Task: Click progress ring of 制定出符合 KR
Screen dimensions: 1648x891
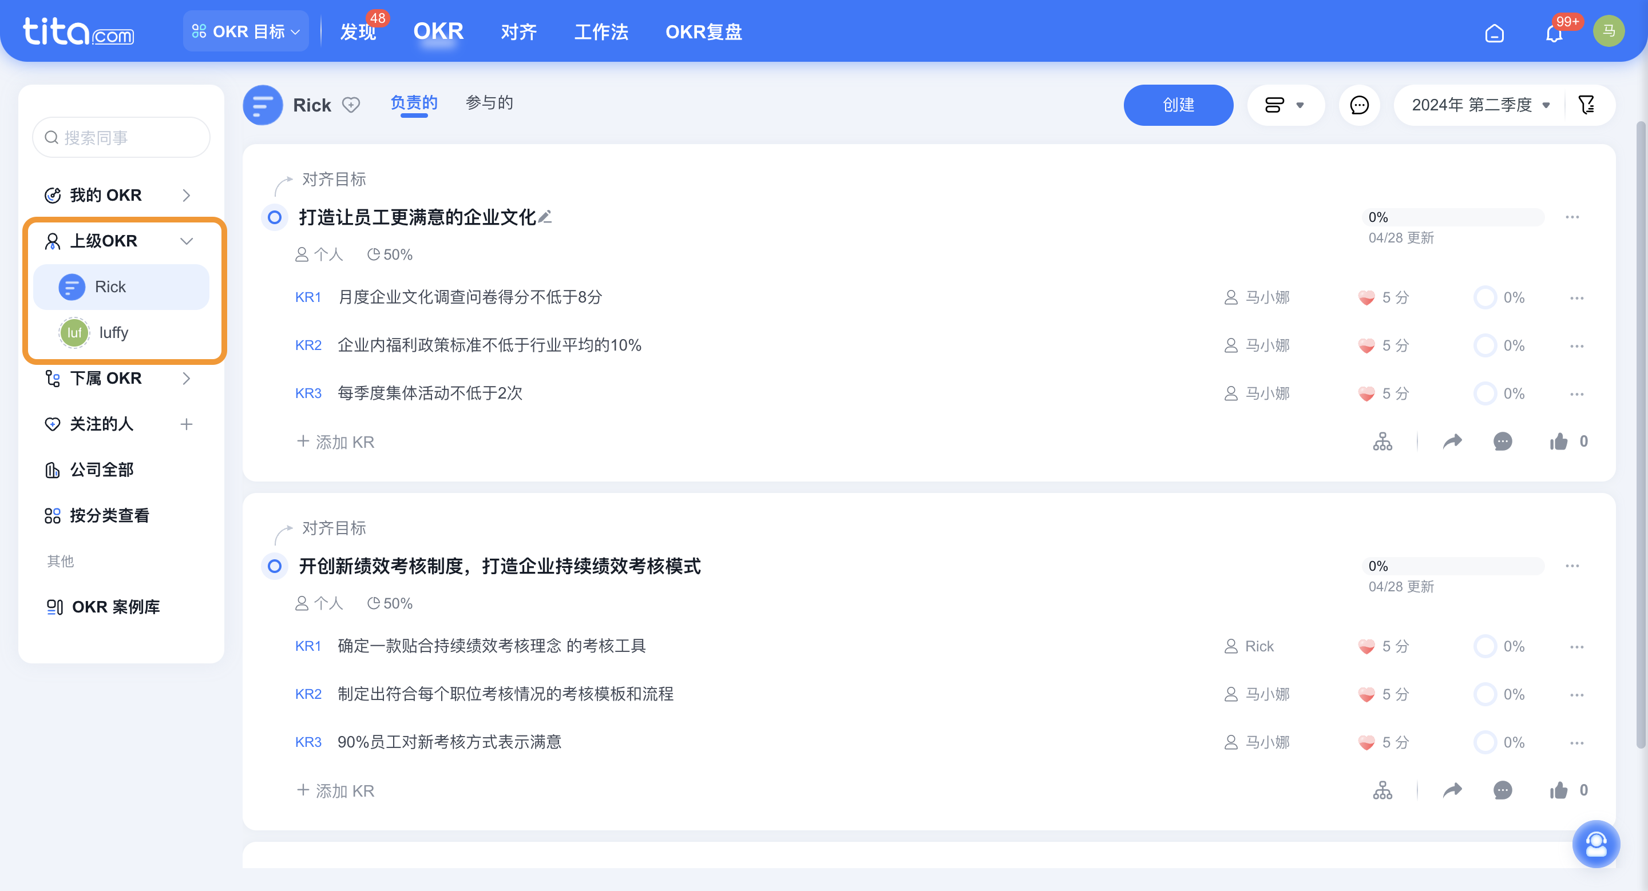Action: pyautogui.click(x=1484, y=694)
